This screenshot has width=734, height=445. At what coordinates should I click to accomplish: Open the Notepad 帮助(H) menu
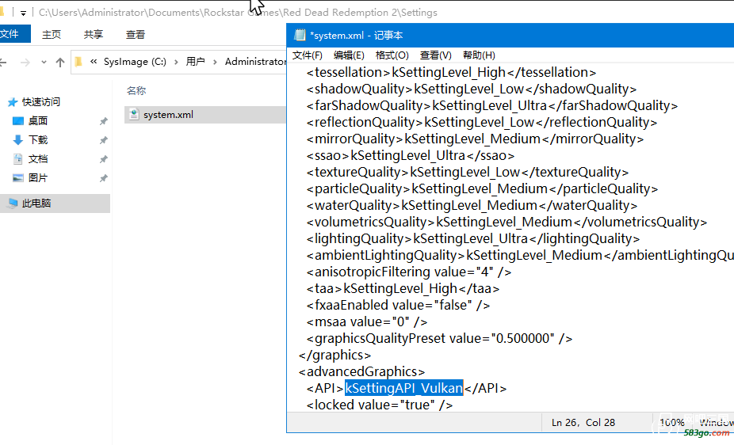[x=479, y=55]
